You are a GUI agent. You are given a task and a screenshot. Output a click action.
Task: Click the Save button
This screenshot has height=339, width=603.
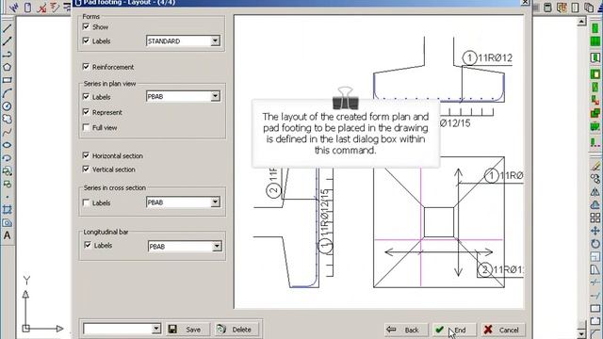pos(187,329)
